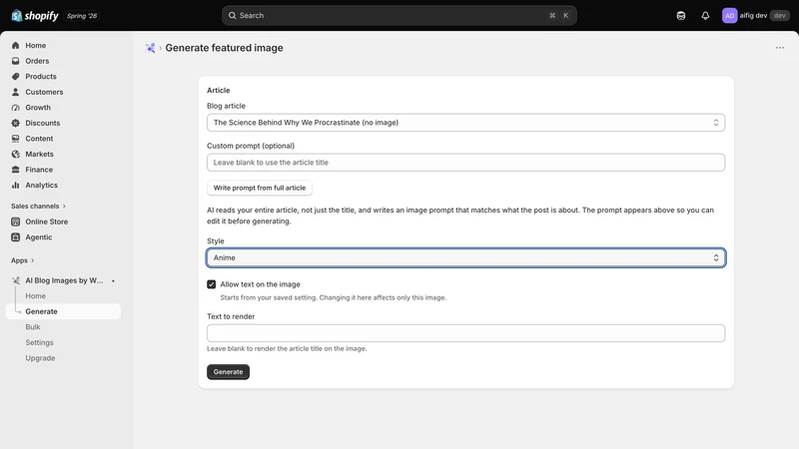Click the AI Blog Images app icon in sidebar

[16, 280]
